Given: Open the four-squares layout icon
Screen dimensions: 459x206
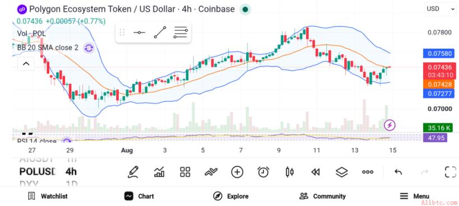Looking at the screenshot, I should click(185, 172).
